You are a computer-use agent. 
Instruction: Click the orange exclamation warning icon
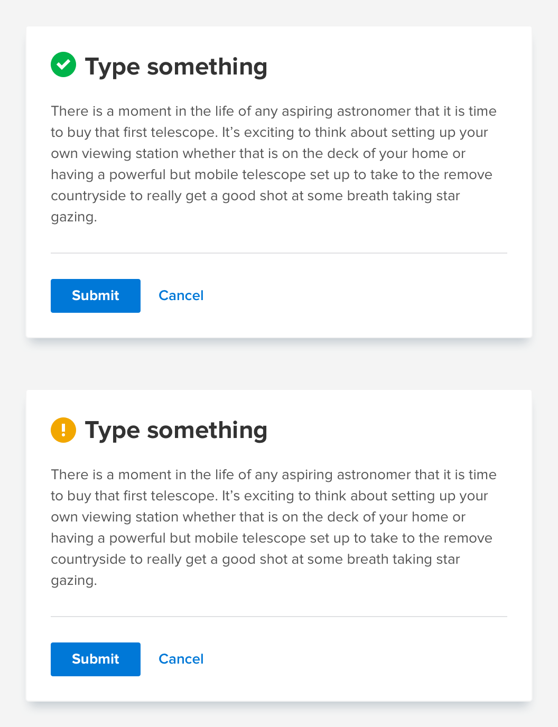coord(63,430)
